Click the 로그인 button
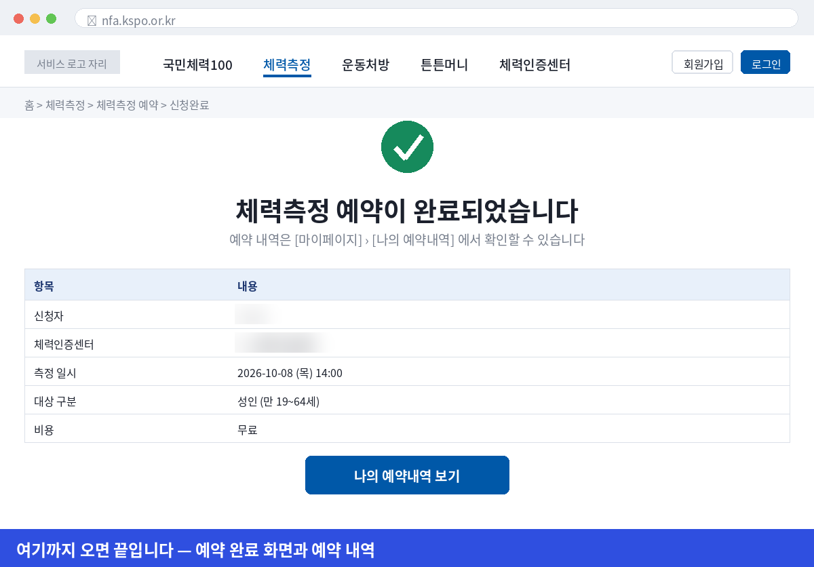Viewport: 814px width, 567px height. [766, 62]
